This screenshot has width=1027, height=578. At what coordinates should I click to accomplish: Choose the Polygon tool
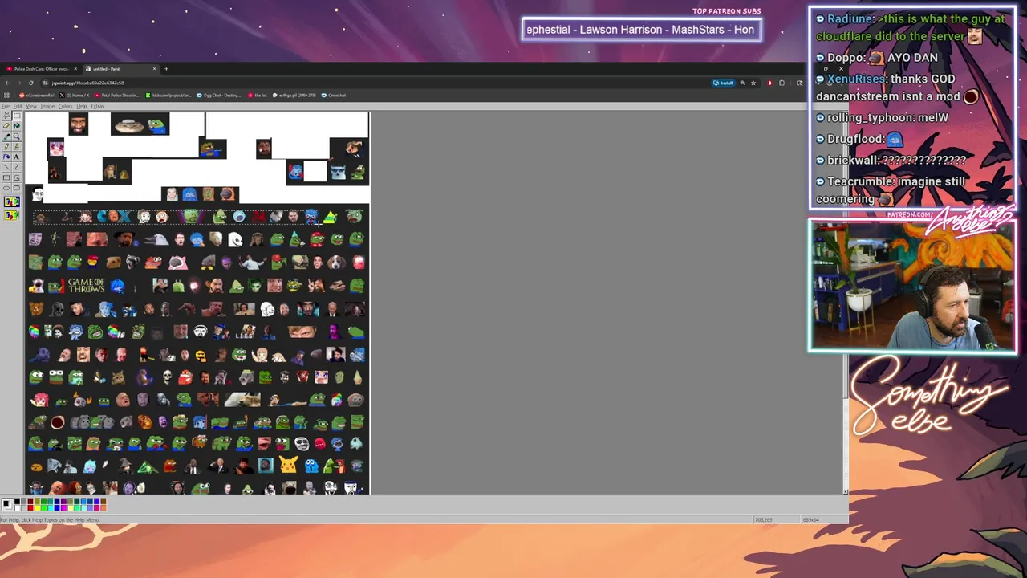point(17,177)
